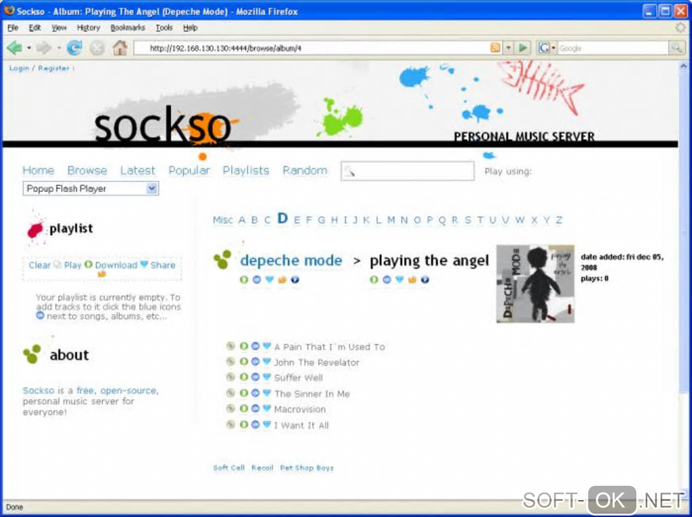This screenshot has width=692, height=517.
Task: Open address bar history dropdown arrow
Action: pyautogui.click(x=508, y=47)
